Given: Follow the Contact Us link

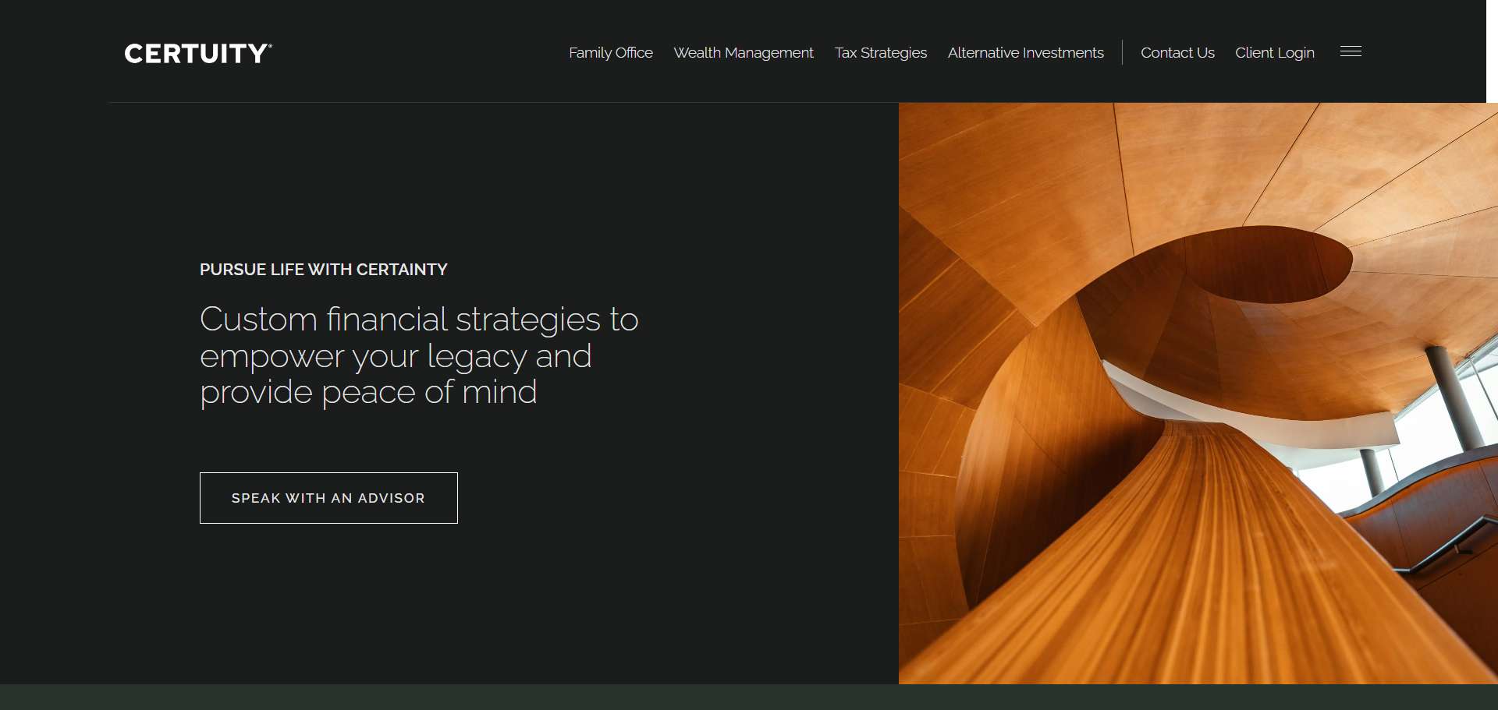Looking at the screenshot, I should [1177, 52].
